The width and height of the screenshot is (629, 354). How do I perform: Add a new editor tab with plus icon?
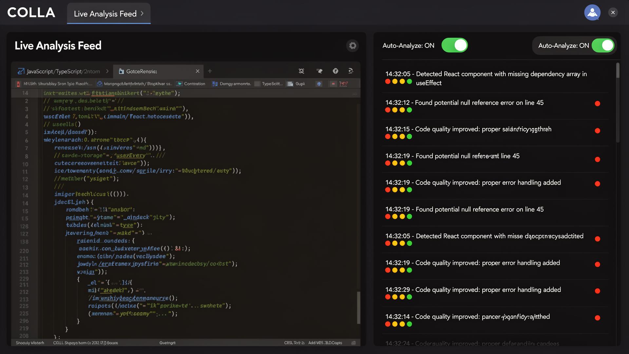coord(210,71)
